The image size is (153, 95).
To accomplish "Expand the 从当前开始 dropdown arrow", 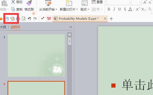I will 56,9.
